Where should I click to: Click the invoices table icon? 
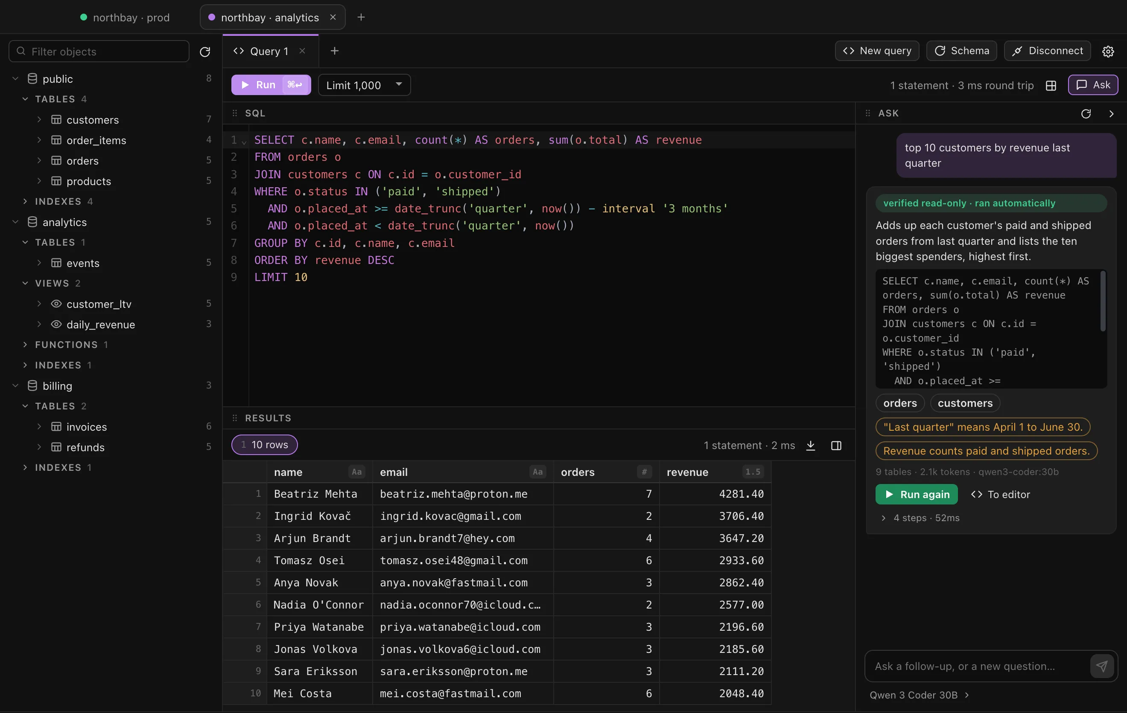[56, 427]
